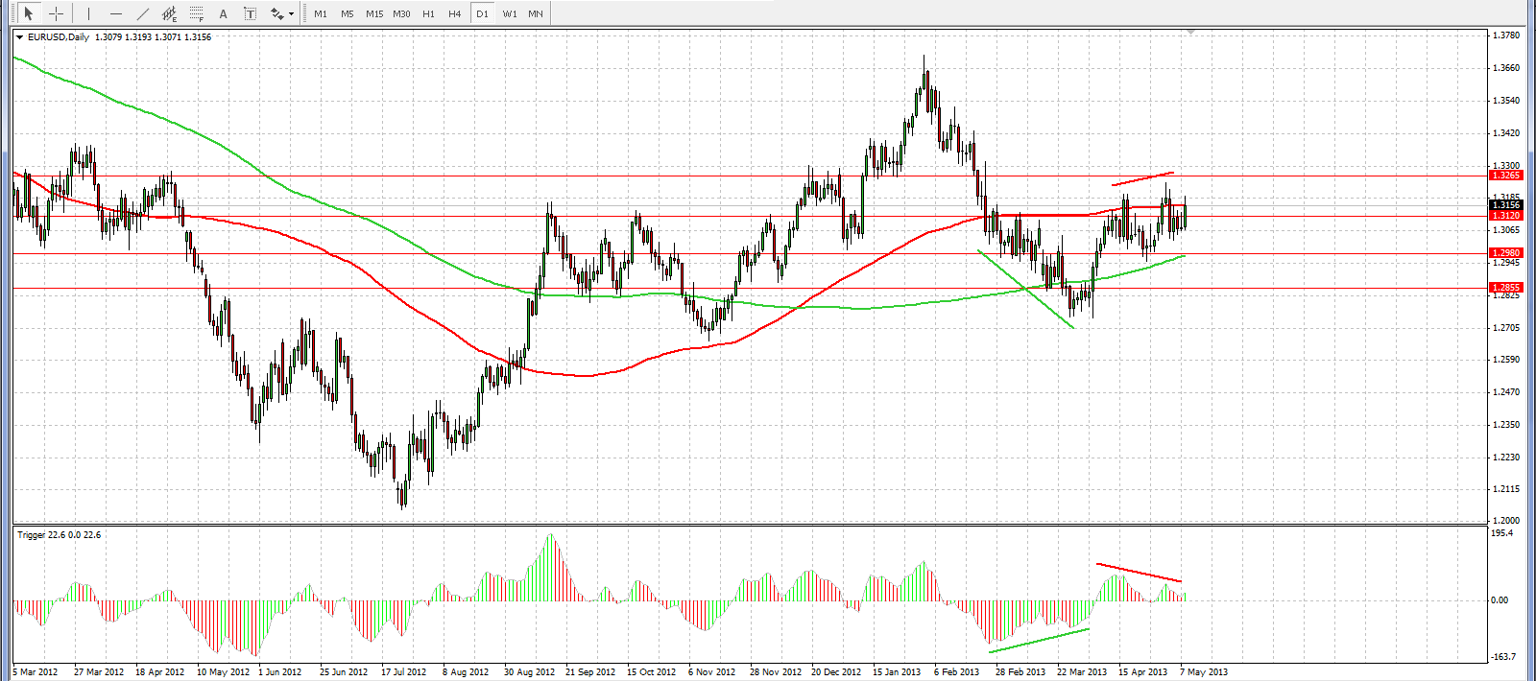Click the 1.2980 red price label
The width and height of the screenshot is (1536, 681).
click(x=1505, y=253)
